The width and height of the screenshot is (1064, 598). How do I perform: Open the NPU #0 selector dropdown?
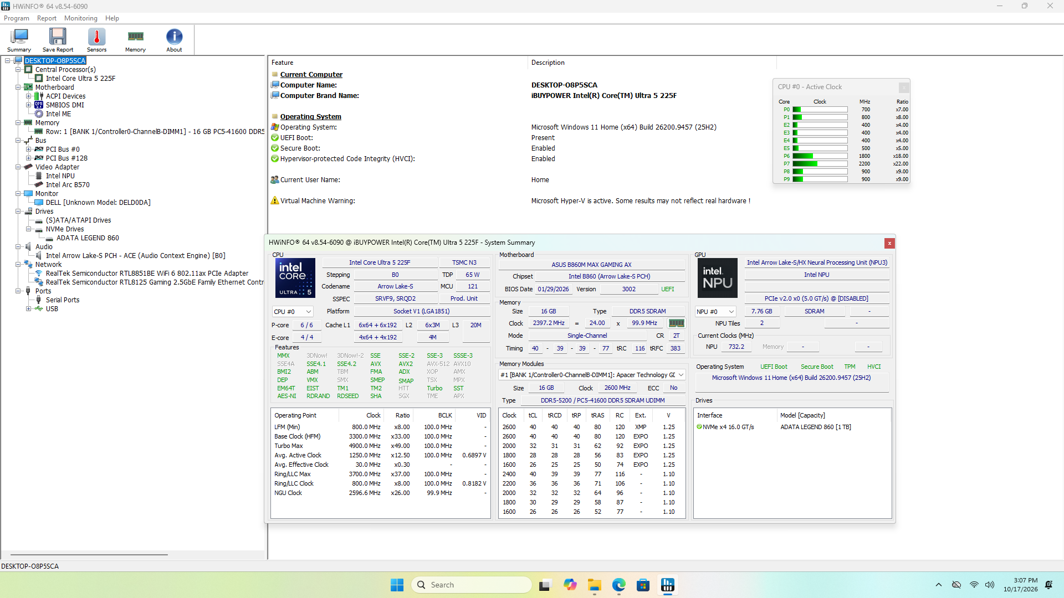(x=715, y=312)
